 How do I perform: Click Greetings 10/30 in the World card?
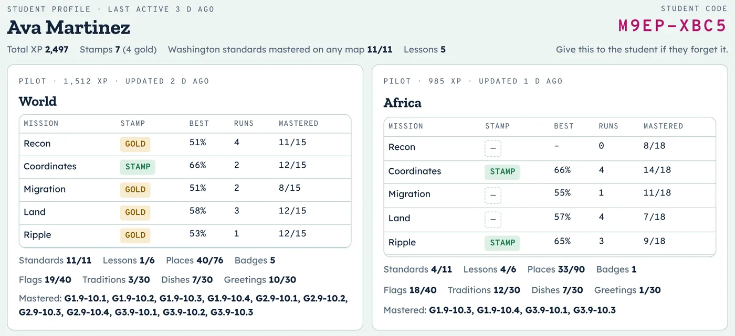(260, 280)
